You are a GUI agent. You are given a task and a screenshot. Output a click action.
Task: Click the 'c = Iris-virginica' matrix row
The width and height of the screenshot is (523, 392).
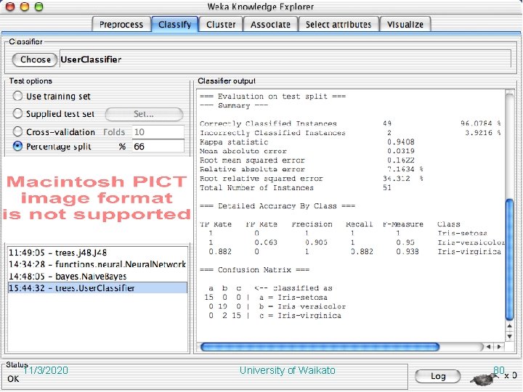pyautogui.click(x=273, y=315)
